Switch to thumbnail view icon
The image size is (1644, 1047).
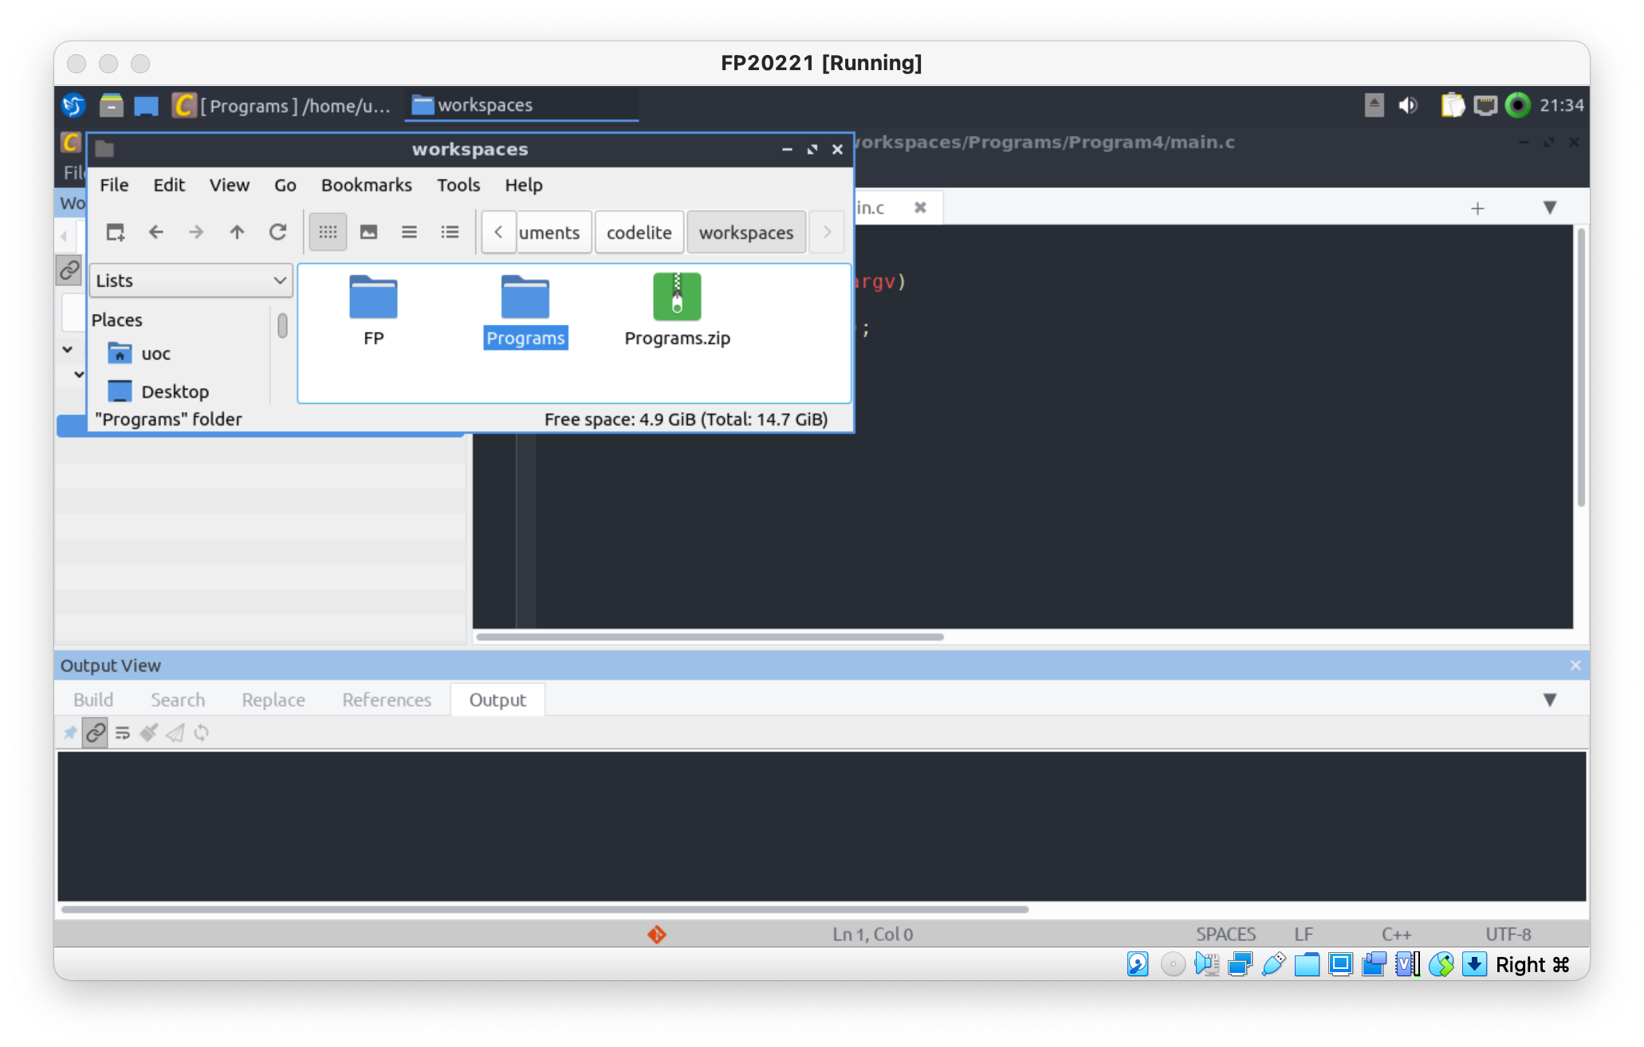point(368,232)
